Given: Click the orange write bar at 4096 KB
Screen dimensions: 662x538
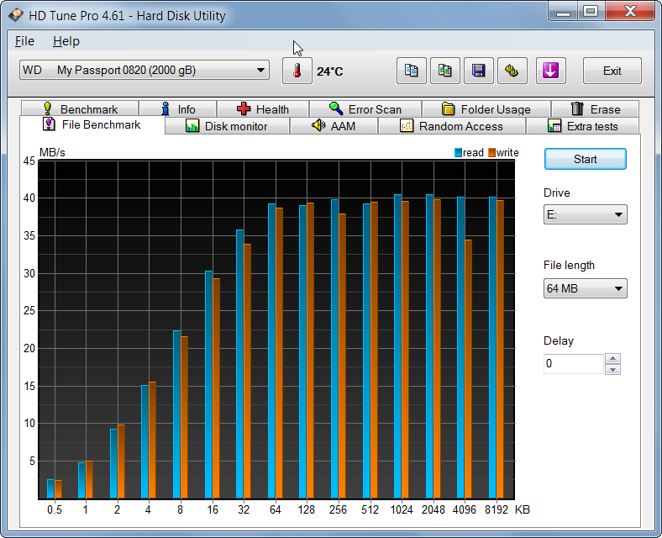Looking at the screenshot, I should click(468, 369).
